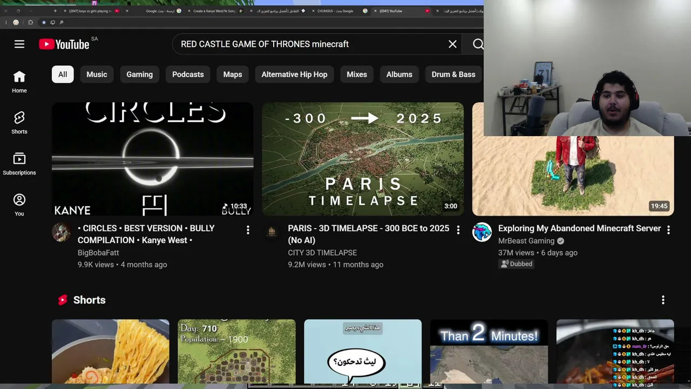The image size is (691, 389).
Task: Visit the BigBobaFatt channel name link
Action: (x=98, y=253)
